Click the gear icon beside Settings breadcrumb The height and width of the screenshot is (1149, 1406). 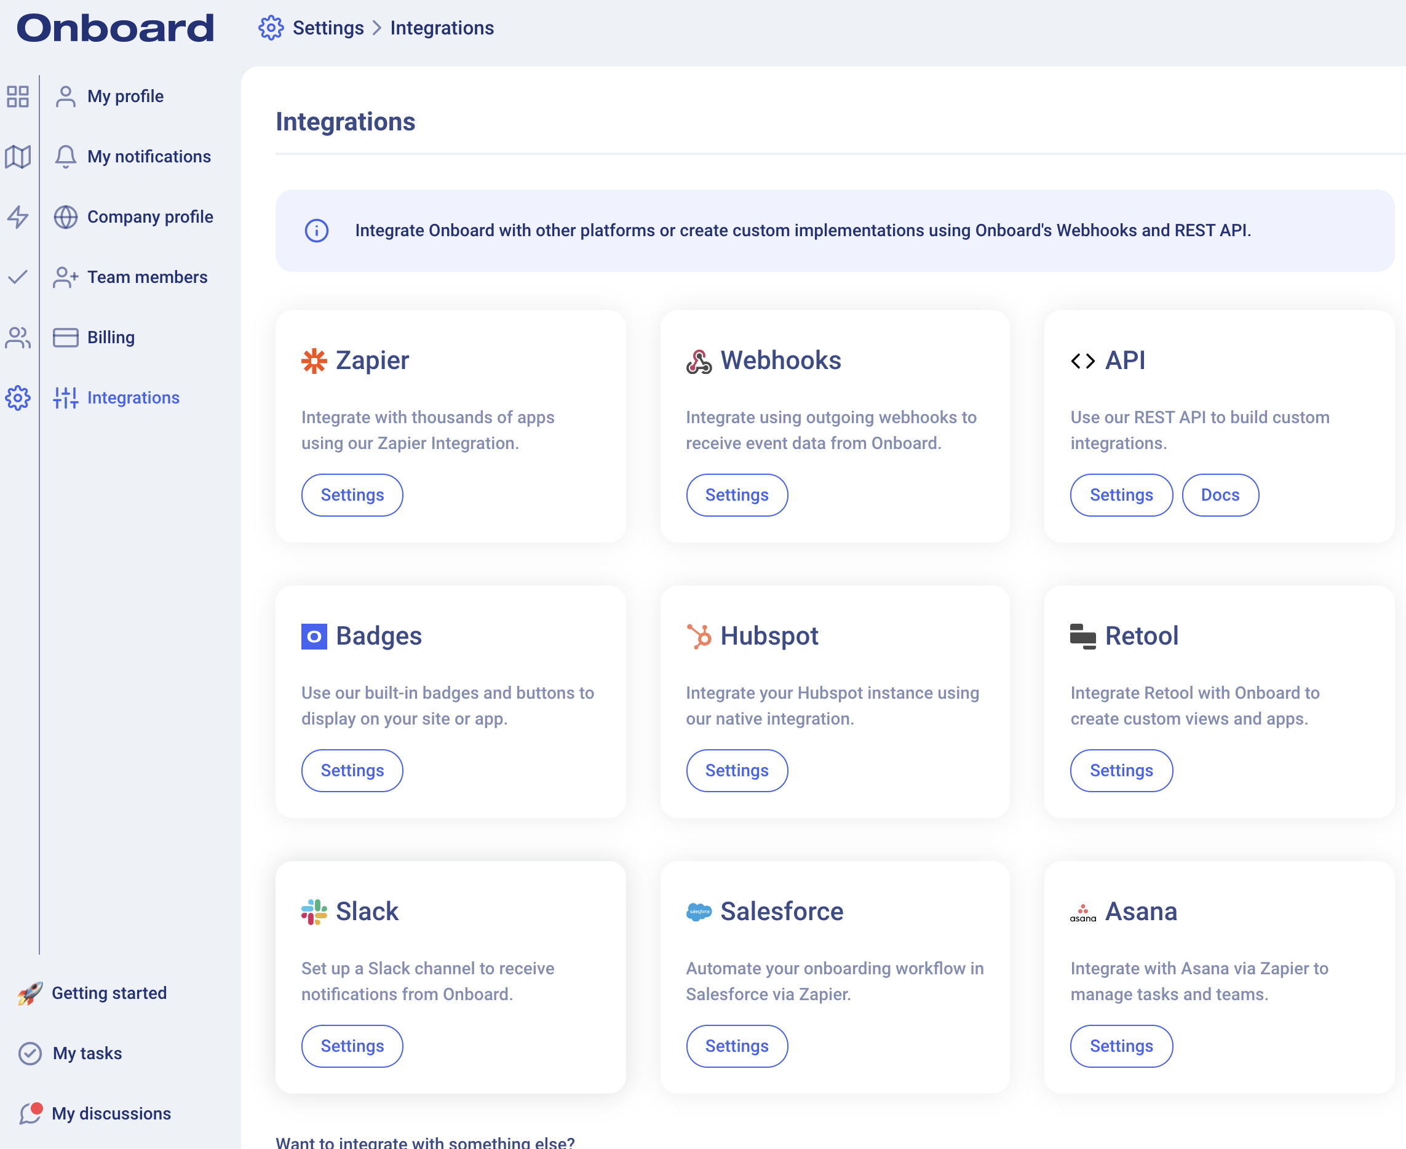point(271,28)
